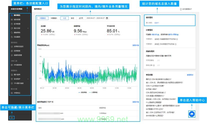Select the 今日 time range
Viewport: 207px width, 125px height.
[64, 18]
